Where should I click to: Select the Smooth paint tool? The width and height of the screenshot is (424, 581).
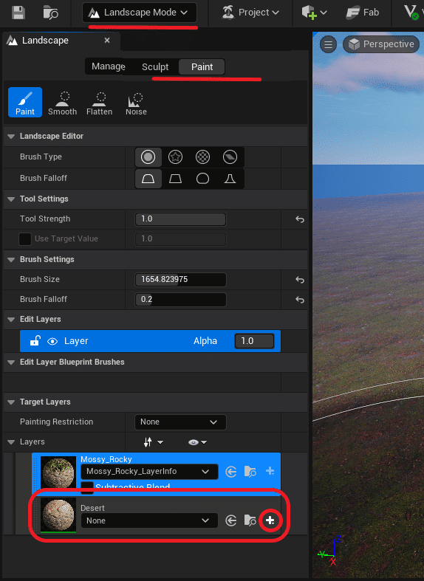(x=62, y=103)
